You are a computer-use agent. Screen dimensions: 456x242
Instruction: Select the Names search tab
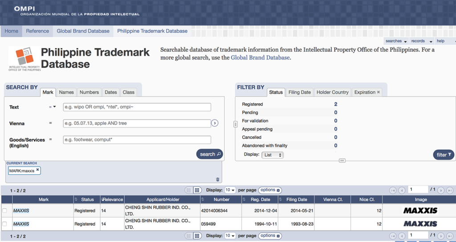pyautogui.click(x=66, y=92)
